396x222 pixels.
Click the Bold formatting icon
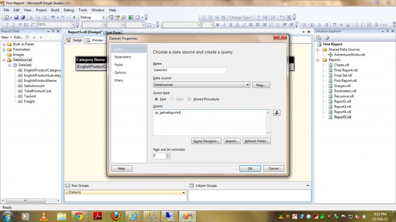[218, 25]
